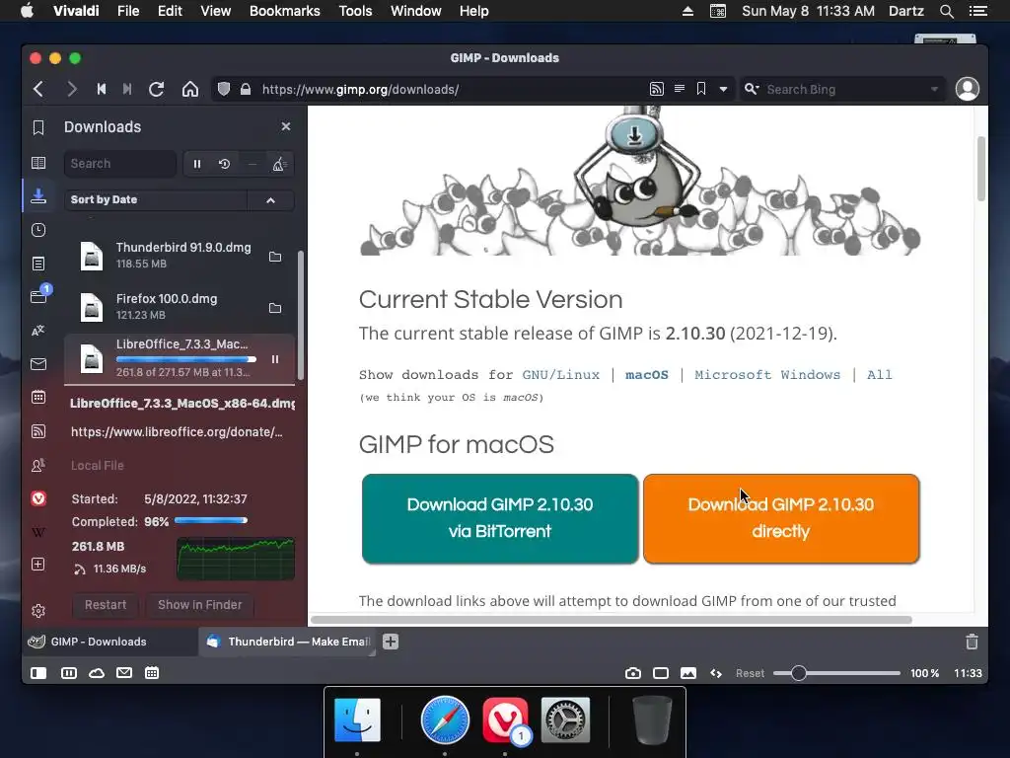Open search engine selector dropdown
The height and width of the screenshot is (758, 1010).
pyautogui.click(x=752, y=89)
